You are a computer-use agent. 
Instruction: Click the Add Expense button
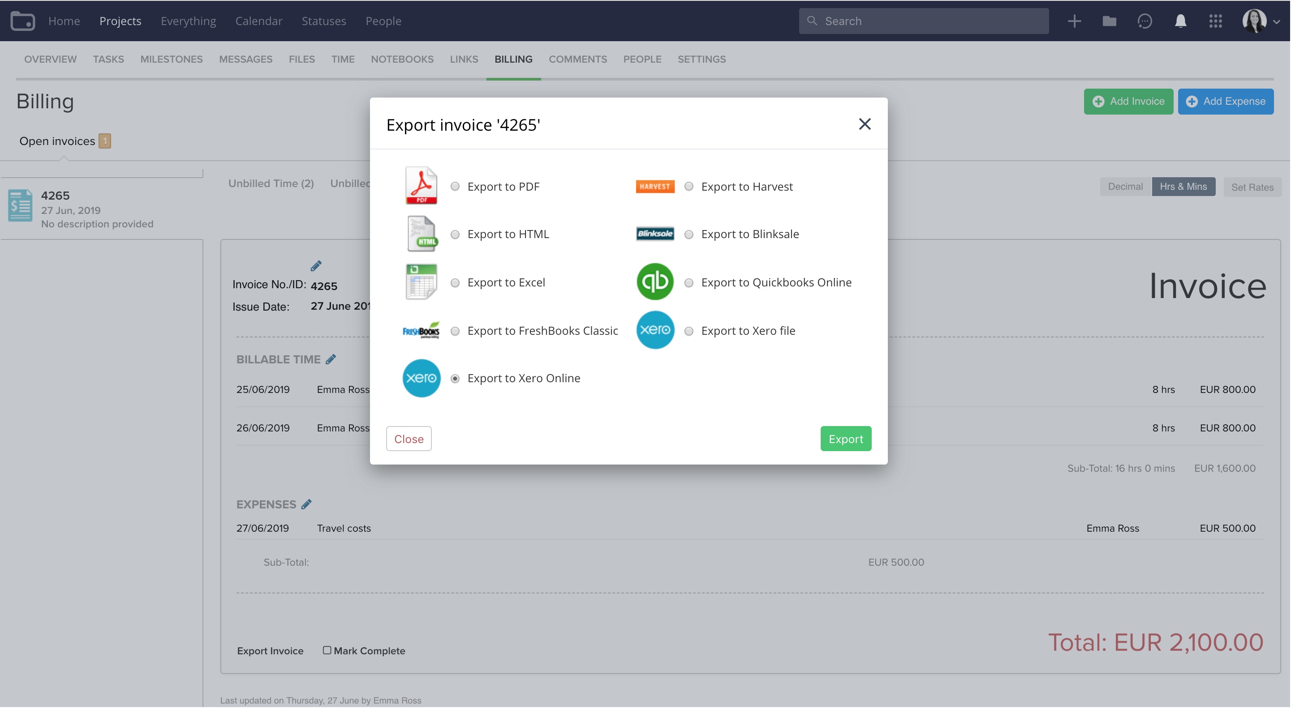point(1225,101)
